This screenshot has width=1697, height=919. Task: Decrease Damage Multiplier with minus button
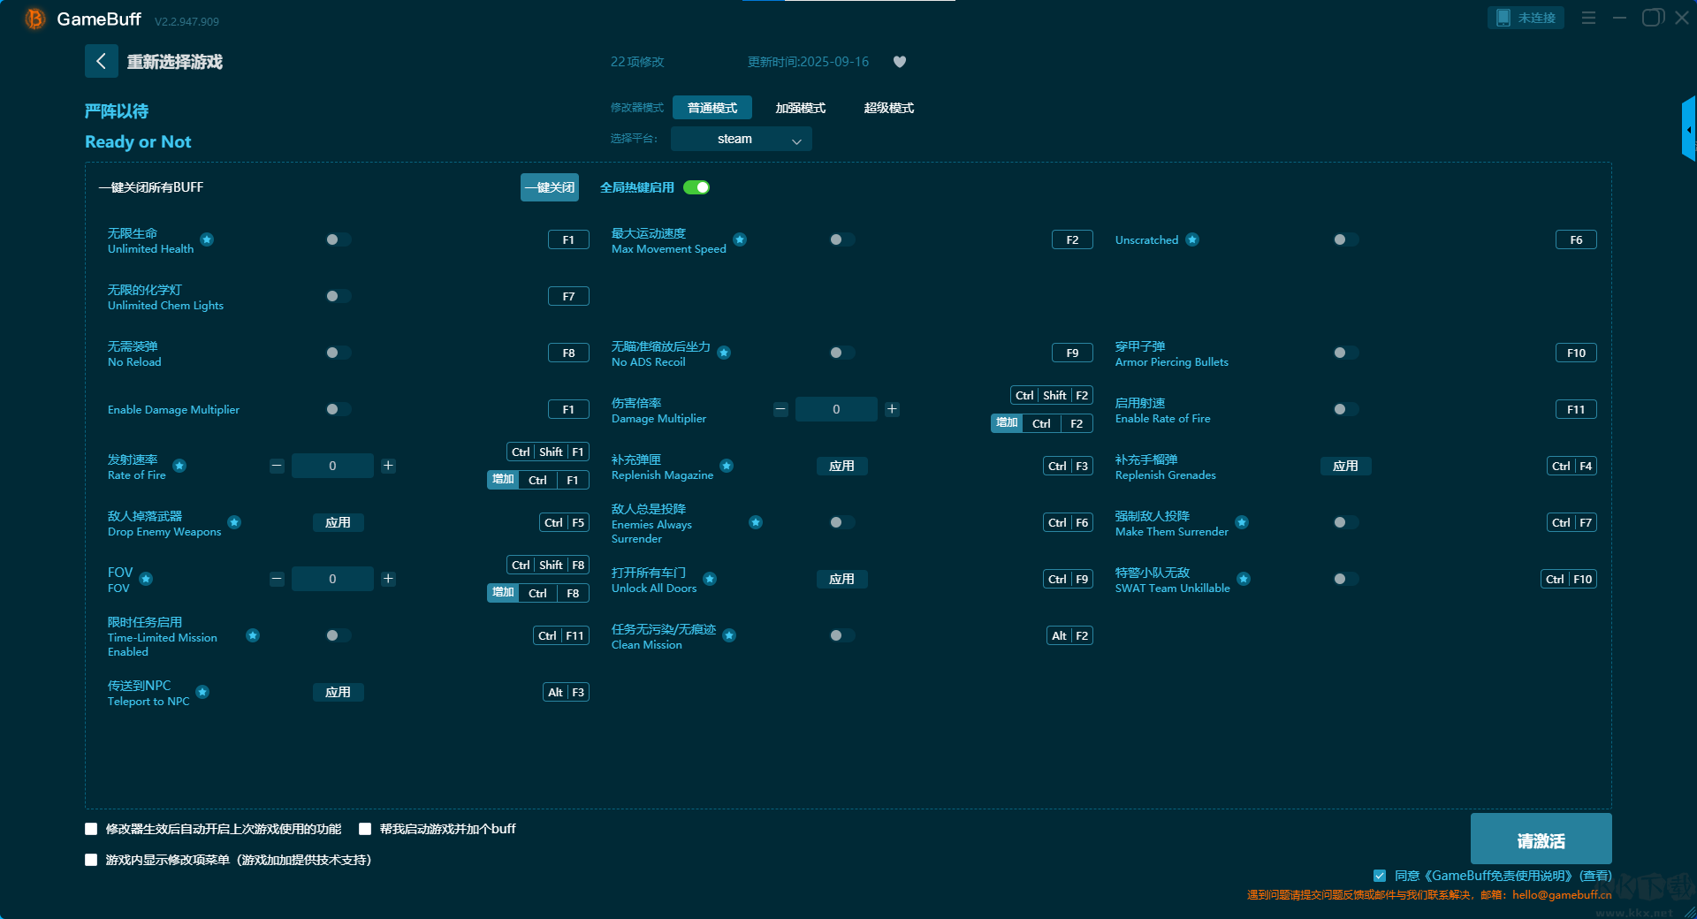[x=780, y=409]
